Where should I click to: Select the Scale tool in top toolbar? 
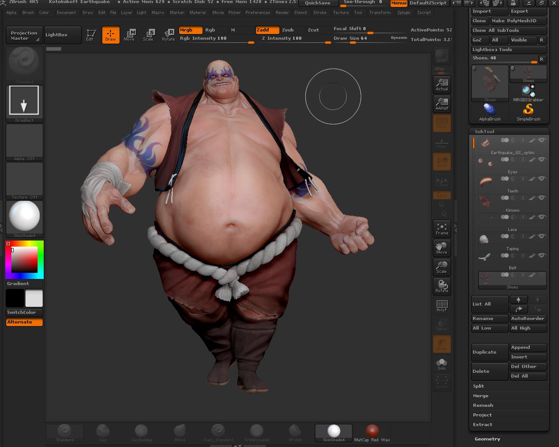(148, 35)
